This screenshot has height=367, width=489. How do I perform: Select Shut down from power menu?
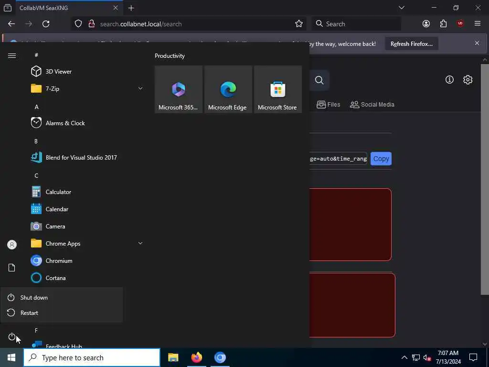(x=62, y=297)
